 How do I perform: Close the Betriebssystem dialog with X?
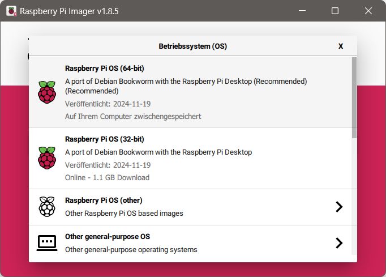tap(341, 46)
